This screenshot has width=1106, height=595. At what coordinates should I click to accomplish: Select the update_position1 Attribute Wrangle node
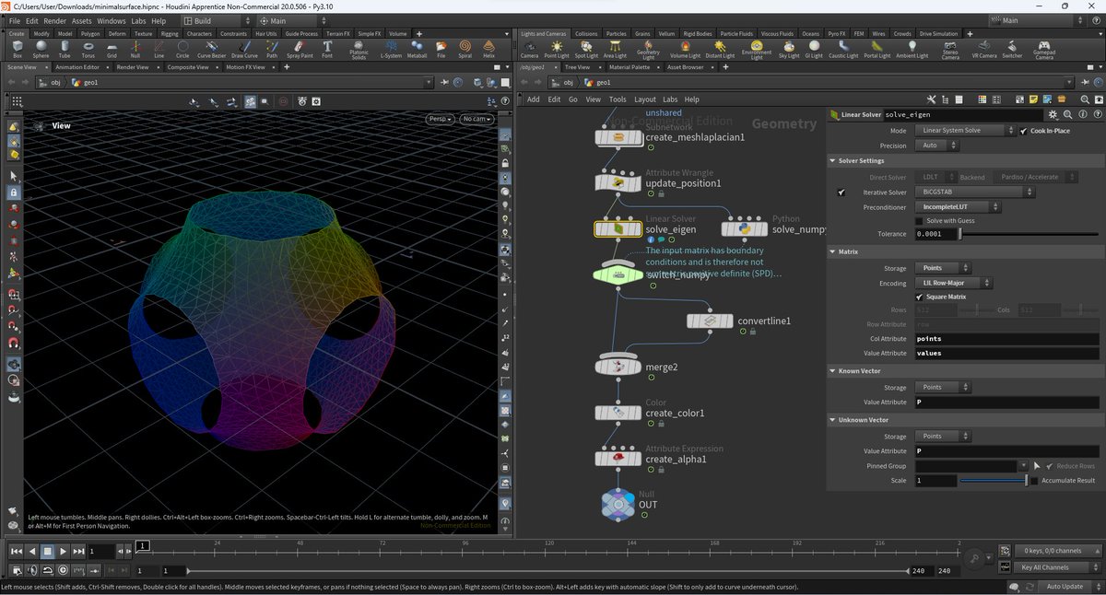click(618, 182)
